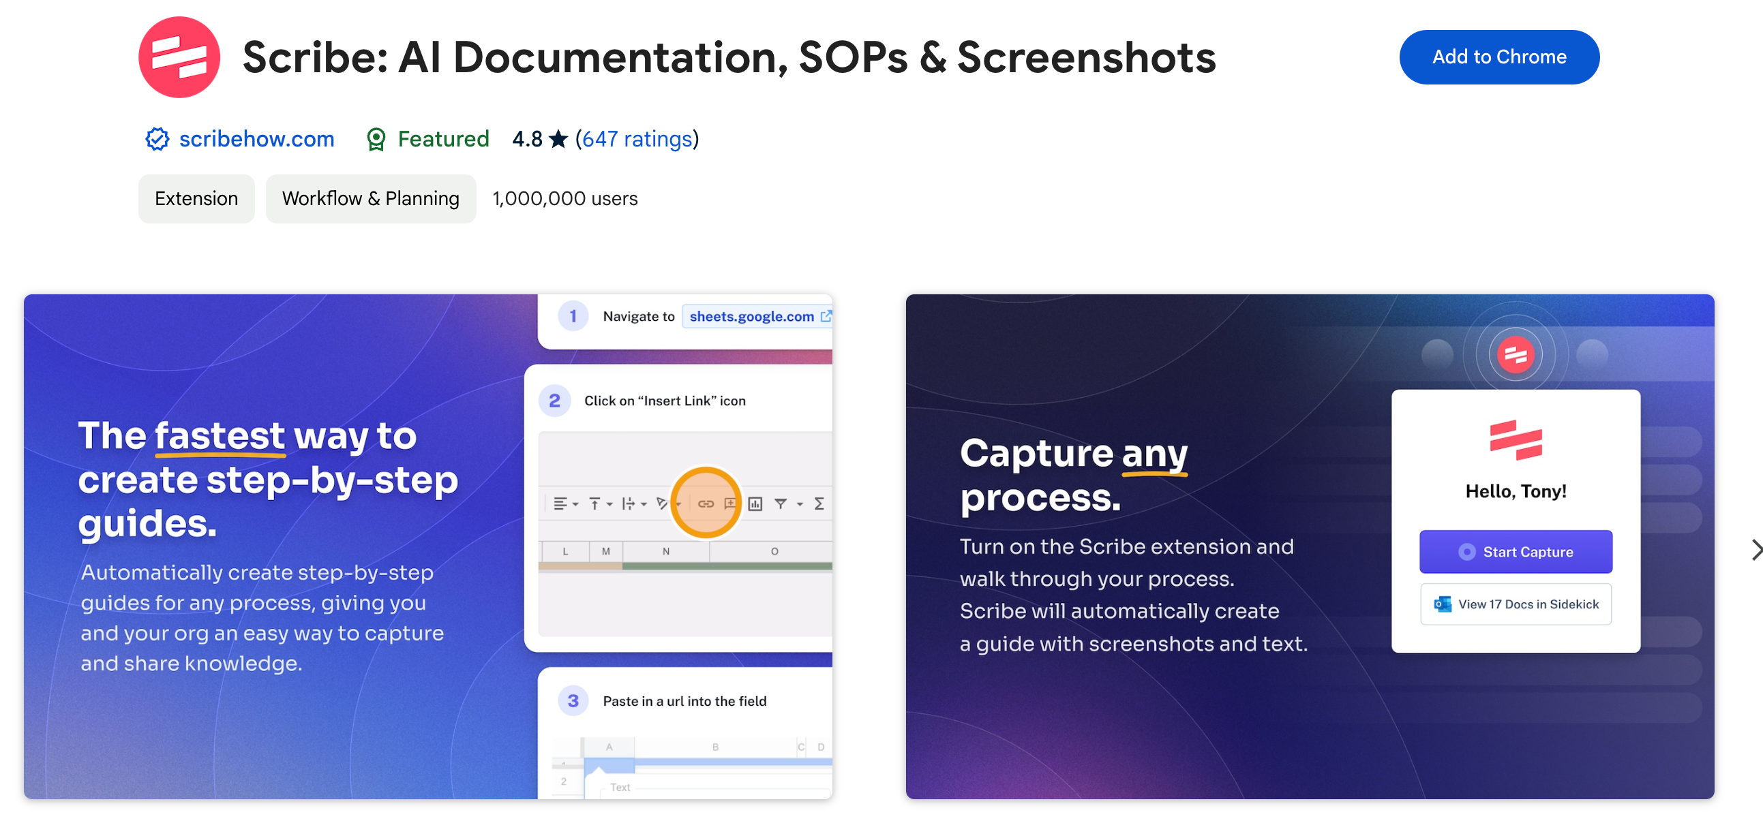This screenshot has width=1763, height=823.
Task: Click the verified publisher badge icon
Action: pyautogui.click(x=157, y=139)
